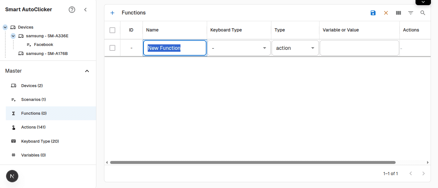This screenshot has width=438, height=188.
Task: Open the Type dropdown showing action
Action: (x=312, y=48)
